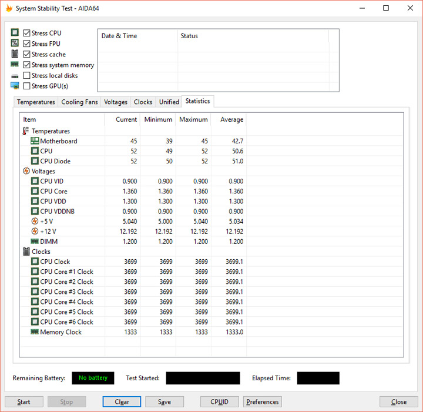Click the RAM stick icon beside Stress system memory
Viewport: 423px width, 412px height.
[15, 64]
